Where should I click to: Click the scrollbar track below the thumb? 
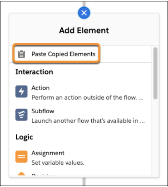[155, 137]
